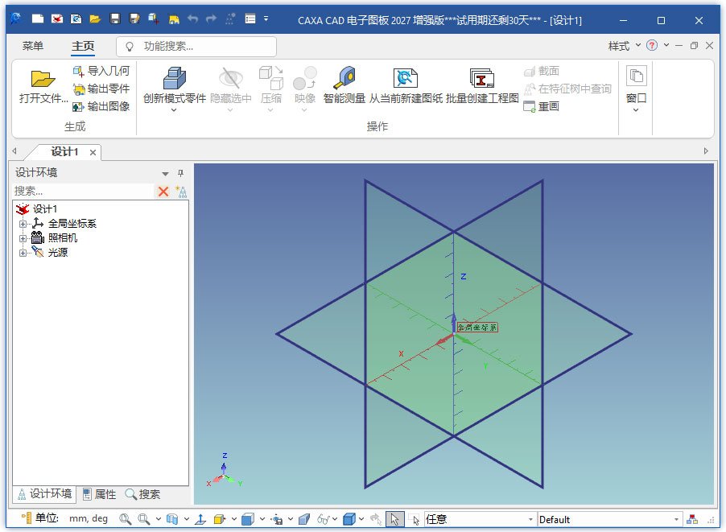Toggle the arrow selection tool in status bar

pyautogui.click(x=395, y=519)
